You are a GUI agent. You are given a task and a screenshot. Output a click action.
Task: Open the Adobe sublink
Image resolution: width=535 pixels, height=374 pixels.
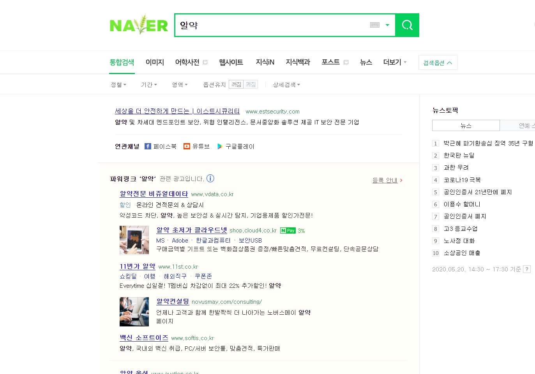coord(180,241)
